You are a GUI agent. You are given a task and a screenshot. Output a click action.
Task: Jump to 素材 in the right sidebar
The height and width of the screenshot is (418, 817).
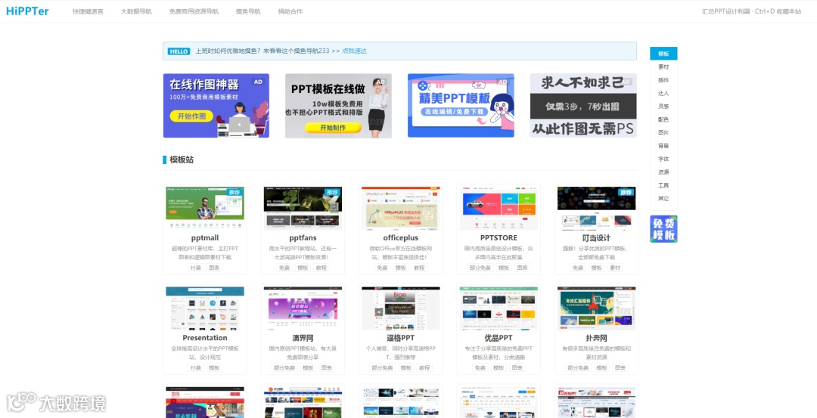point(663,67)
